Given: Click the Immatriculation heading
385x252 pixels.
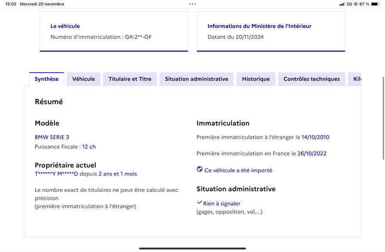Looking at the screenshot, I should (223, 123).
